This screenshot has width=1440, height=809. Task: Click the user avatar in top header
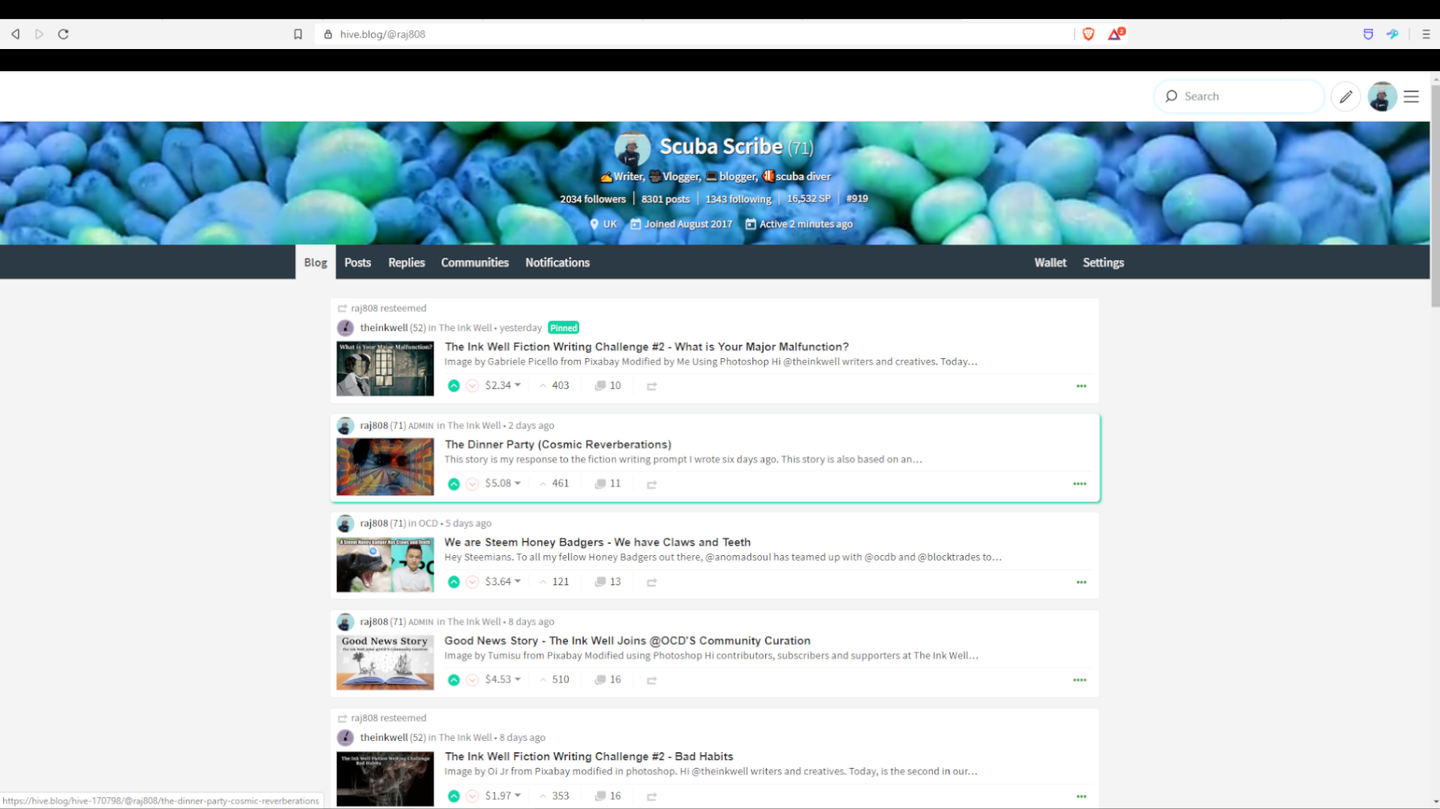1381,96
